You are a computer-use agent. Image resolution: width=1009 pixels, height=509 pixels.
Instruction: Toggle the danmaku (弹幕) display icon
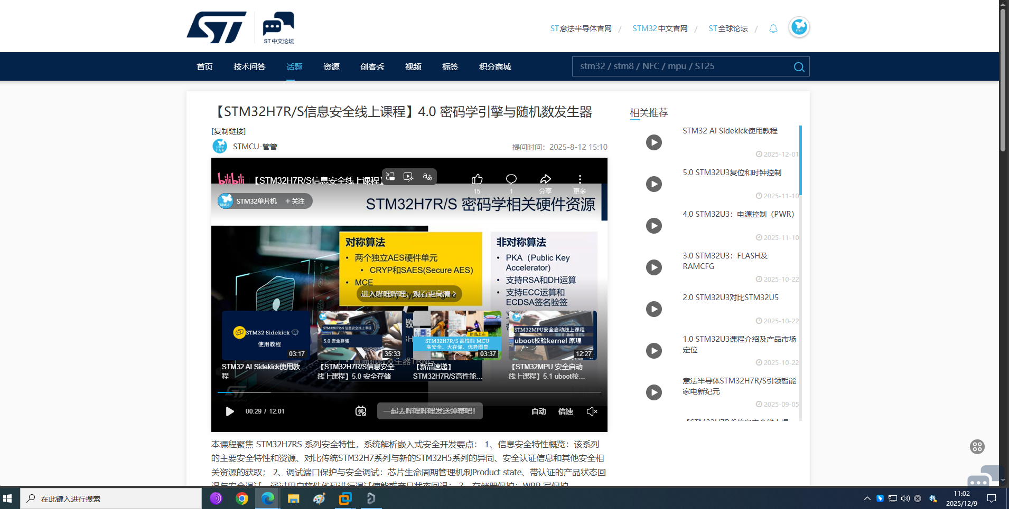point(361,411)
